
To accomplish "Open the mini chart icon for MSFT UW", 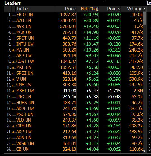I will coord(13,91).
